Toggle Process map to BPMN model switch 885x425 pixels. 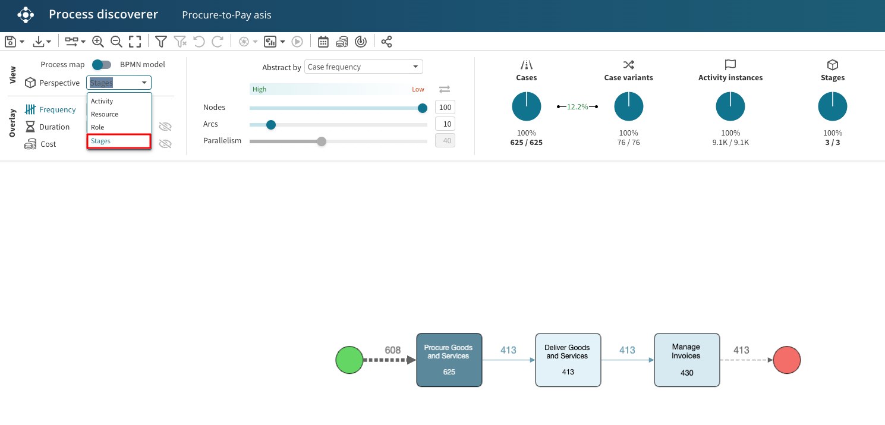click(102, 64)
